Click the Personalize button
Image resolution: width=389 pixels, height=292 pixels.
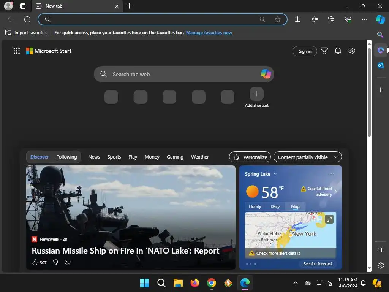250,157
